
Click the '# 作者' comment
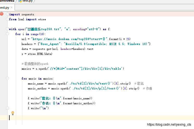click(148, 88)
